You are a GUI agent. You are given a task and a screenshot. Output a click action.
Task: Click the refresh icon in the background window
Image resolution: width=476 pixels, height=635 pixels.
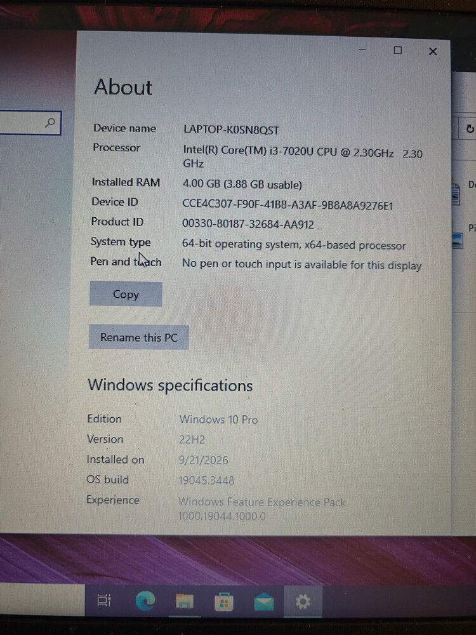tap(470, 129)
